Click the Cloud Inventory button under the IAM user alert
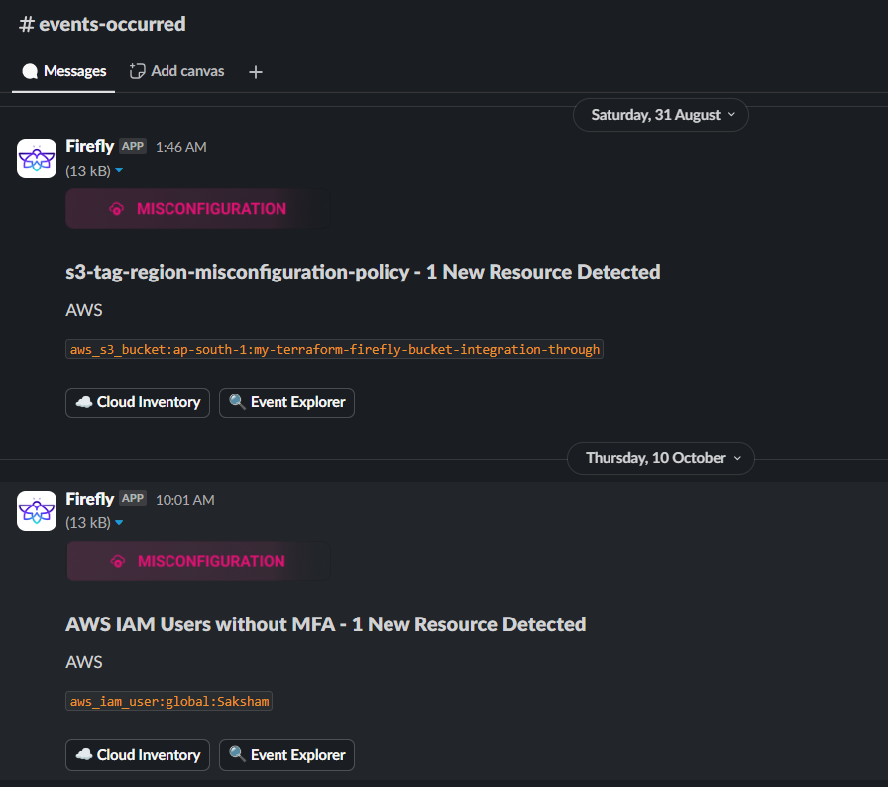Image resolution: width=888 pixels, height=787 pixels. pos(138,755)
